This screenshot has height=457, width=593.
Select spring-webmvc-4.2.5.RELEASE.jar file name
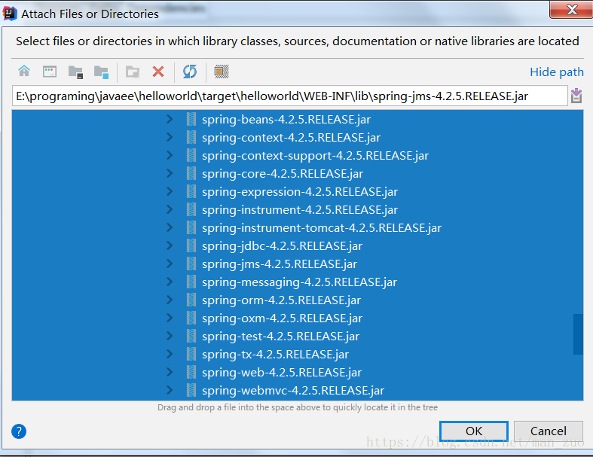[293, 391]
